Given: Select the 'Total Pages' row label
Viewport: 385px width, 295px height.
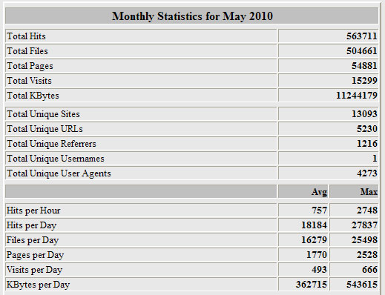Looking at the screenshot, I should tap(30, 66).
